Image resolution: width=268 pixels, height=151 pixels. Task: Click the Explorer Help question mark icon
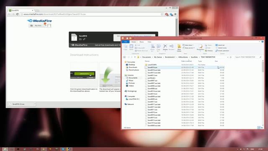263,42
